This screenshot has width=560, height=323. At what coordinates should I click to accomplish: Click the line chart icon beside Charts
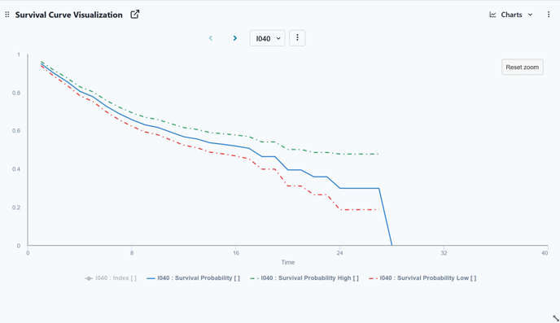pos(492,15)
